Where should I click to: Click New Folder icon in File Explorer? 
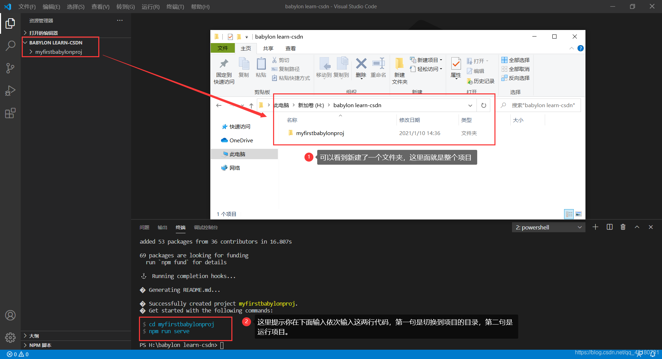coord(400,71)
